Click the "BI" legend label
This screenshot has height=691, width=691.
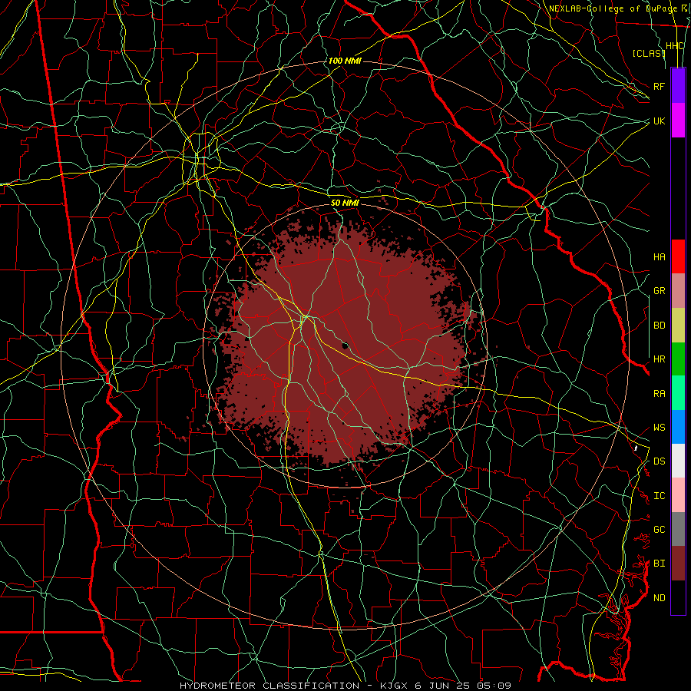click(659, 564)
